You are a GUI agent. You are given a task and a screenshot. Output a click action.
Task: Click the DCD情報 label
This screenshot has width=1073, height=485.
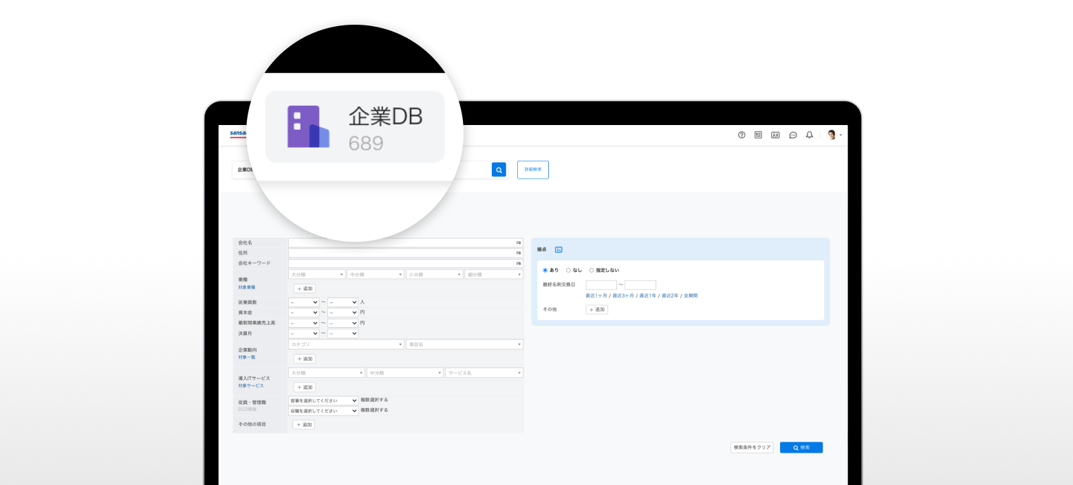(248, 409)
